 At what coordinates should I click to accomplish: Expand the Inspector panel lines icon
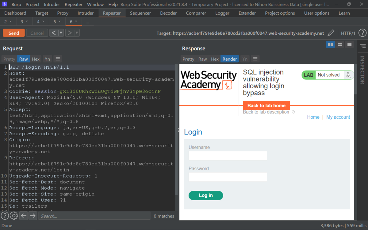362,46
